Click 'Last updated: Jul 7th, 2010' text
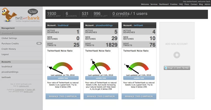Viewport: 211px width, 110px height. click(x=63, y=75)
